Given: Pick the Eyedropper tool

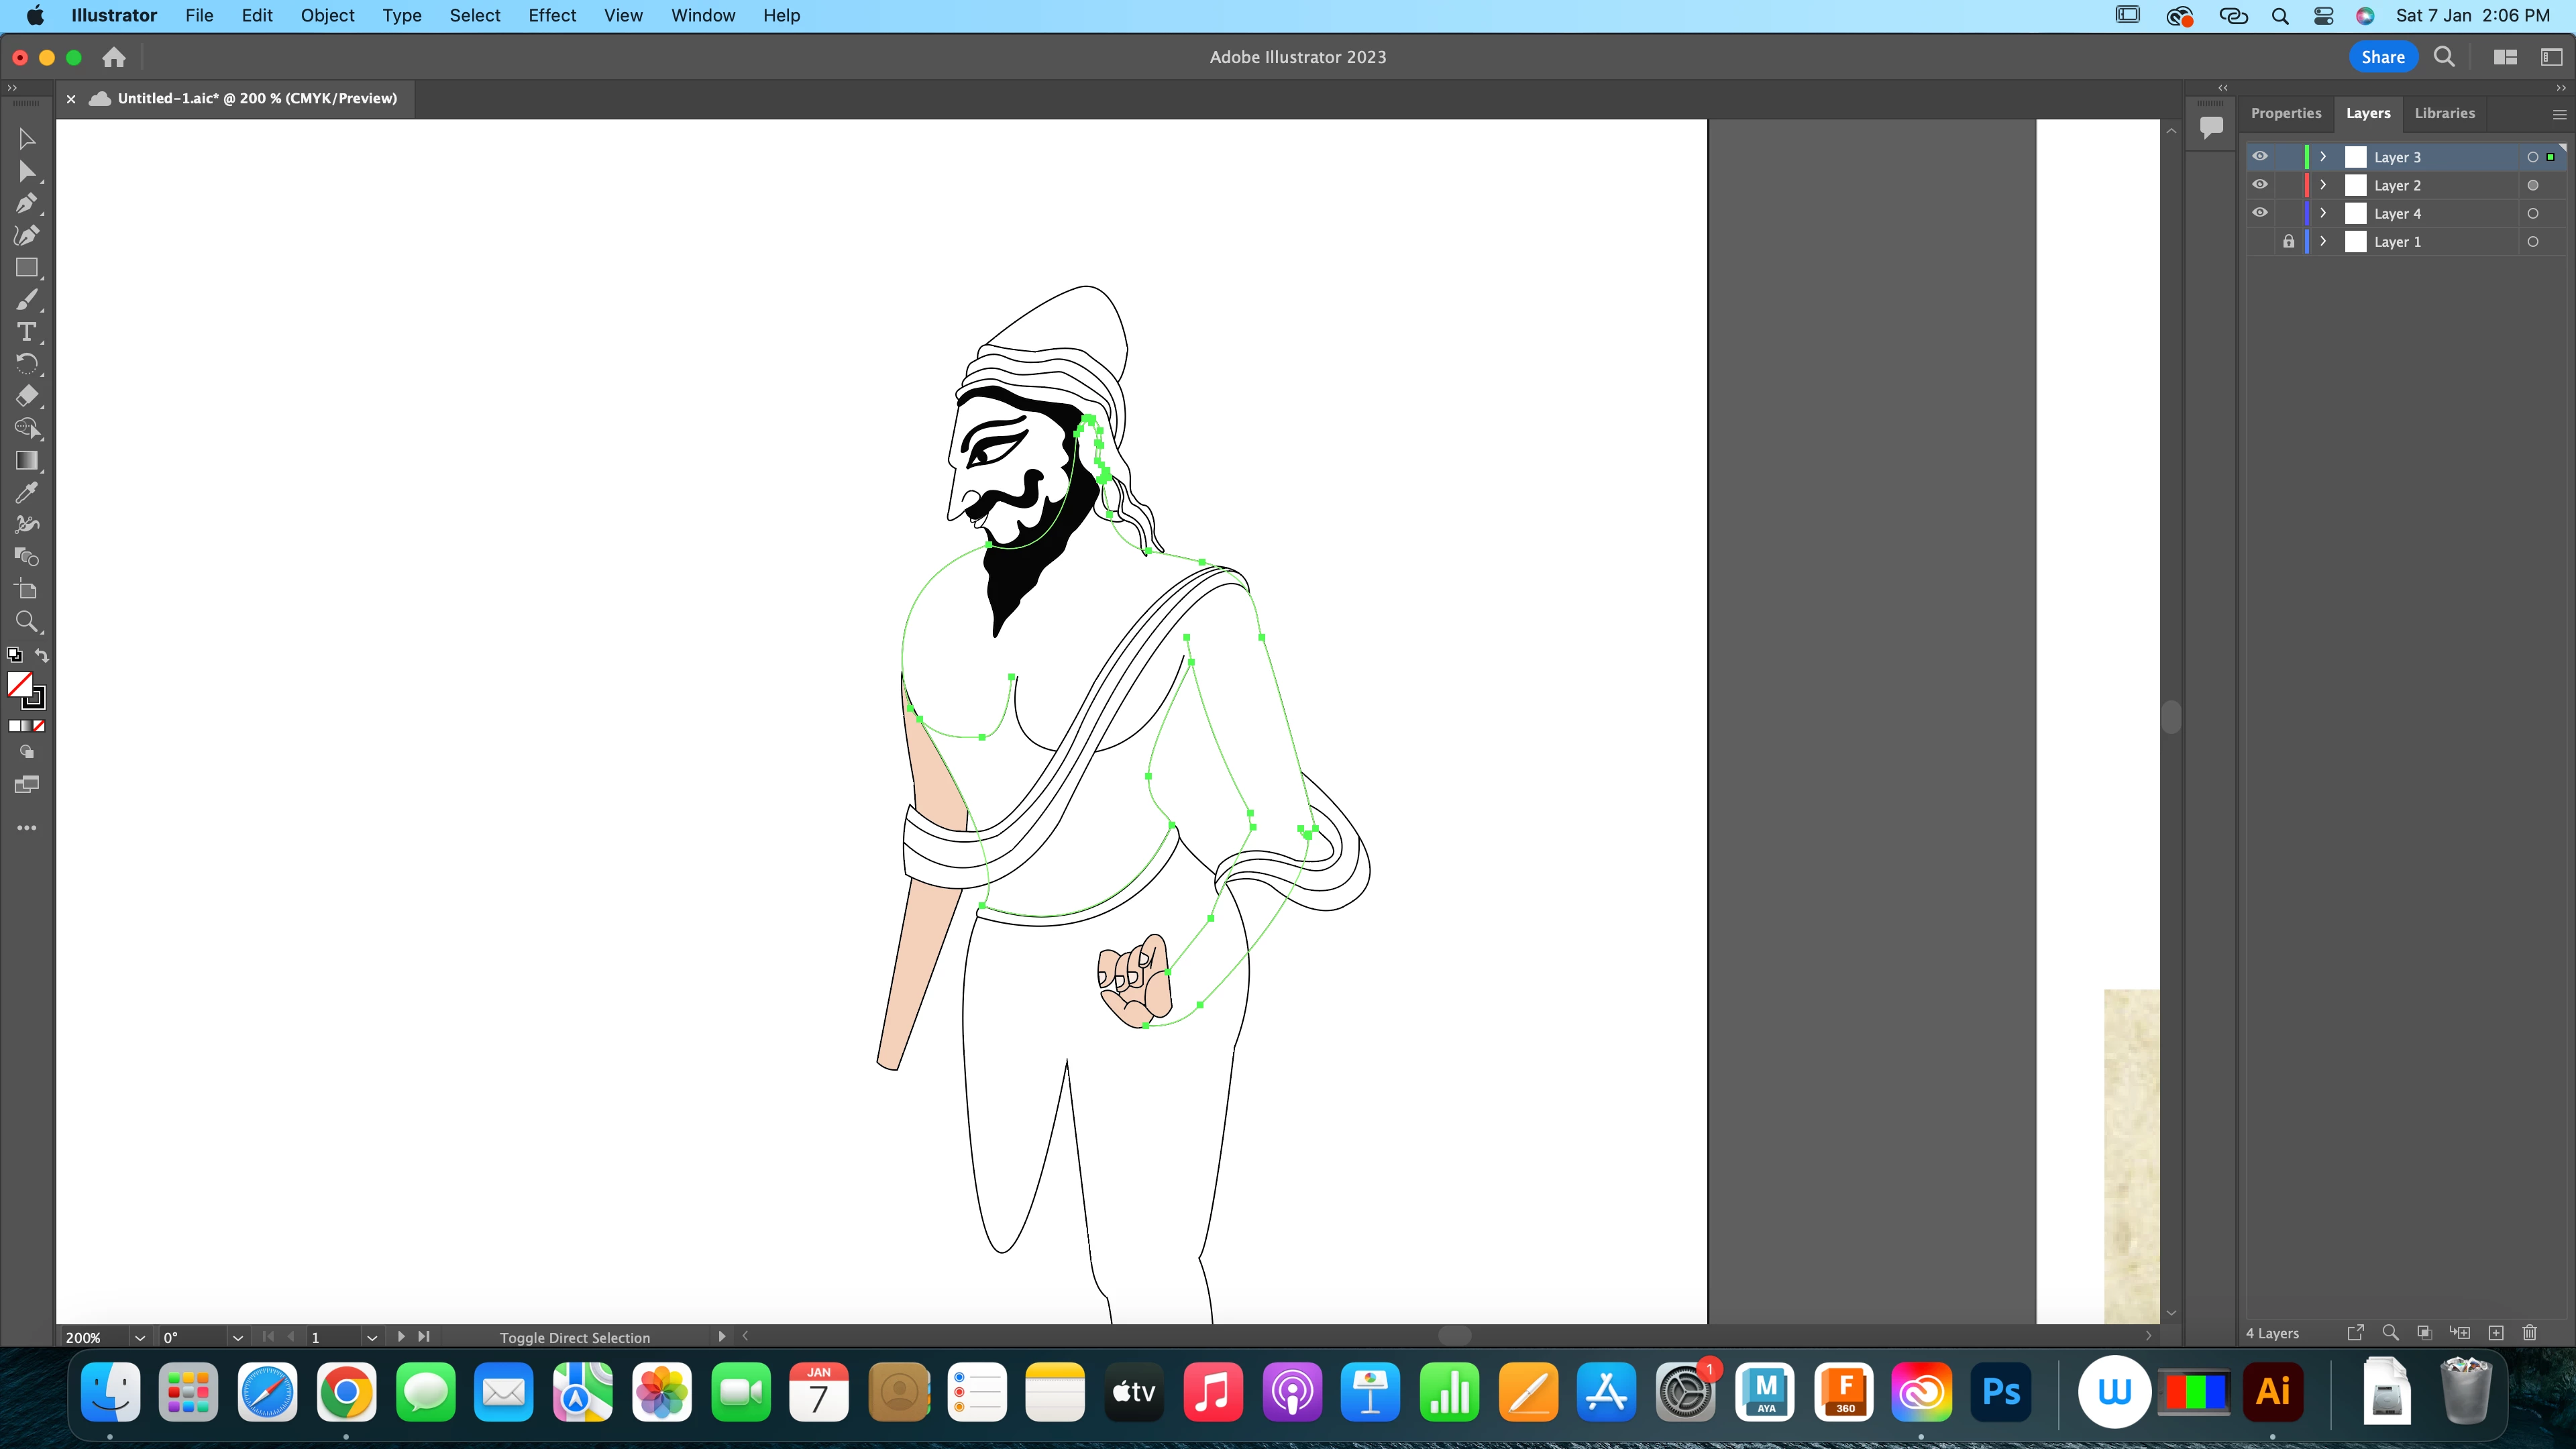Looking at the screenshot, I should pos(27,492).
